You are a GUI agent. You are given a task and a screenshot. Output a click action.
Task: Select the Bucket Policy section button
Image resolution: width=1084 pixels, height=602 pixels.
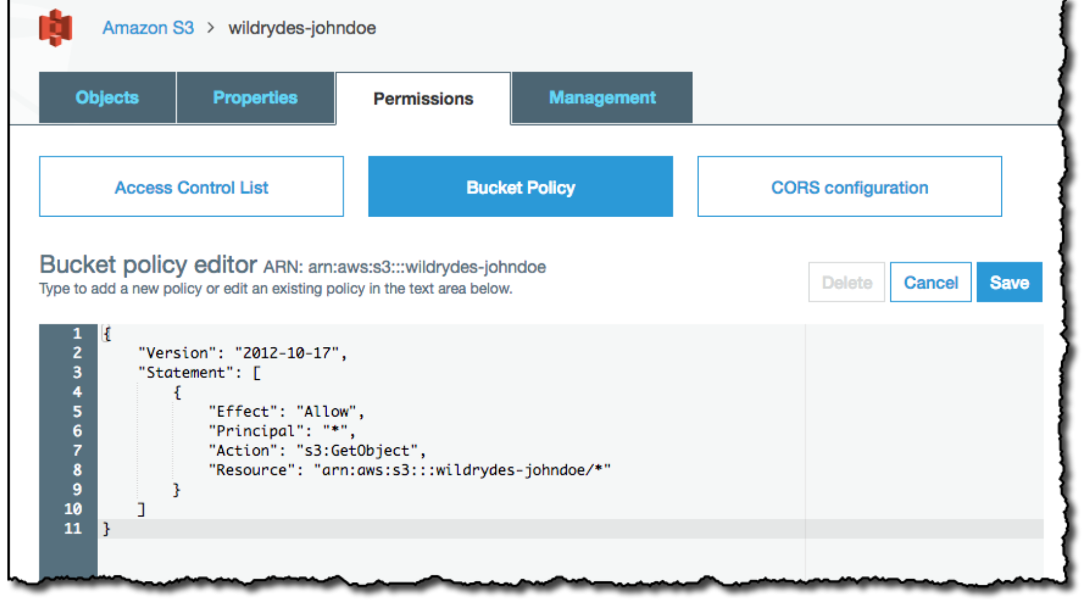[x=520, y=187]
